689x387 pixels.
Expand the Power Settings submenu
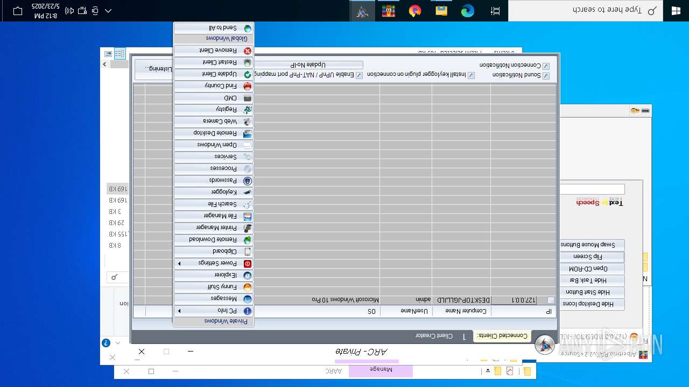pos(214,263)
